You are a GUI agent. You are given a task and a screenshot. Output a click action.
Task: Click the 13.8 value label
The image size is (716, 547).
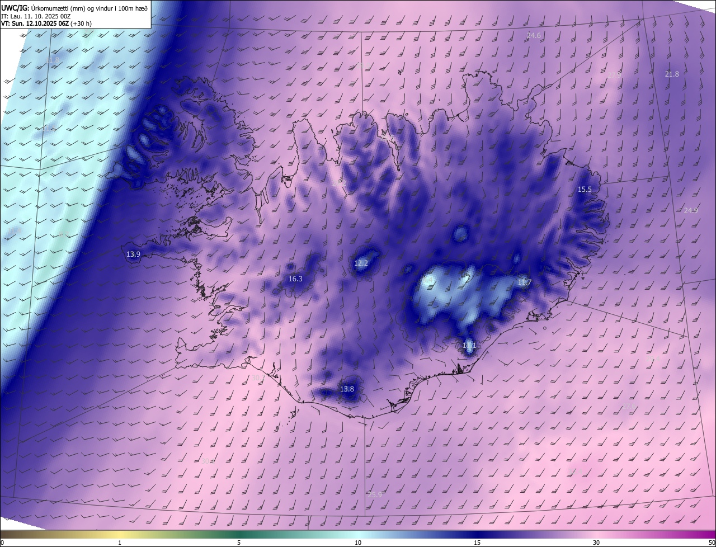click(347, 389)
